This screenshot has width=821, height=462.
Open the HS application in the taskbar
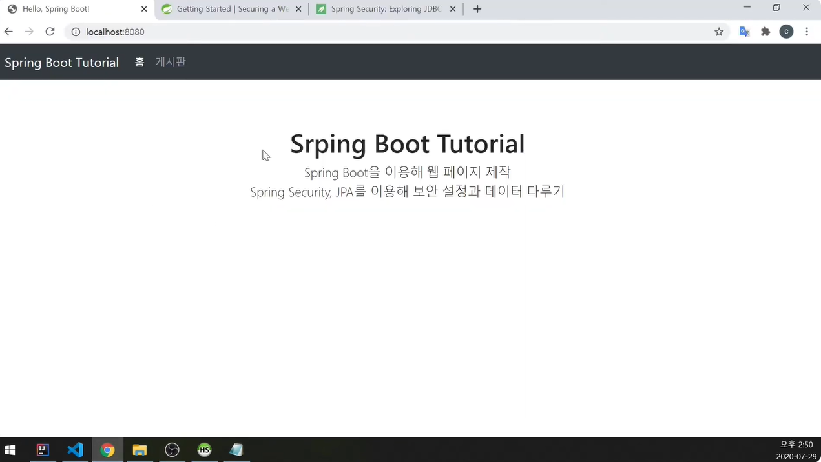[204, 450]
